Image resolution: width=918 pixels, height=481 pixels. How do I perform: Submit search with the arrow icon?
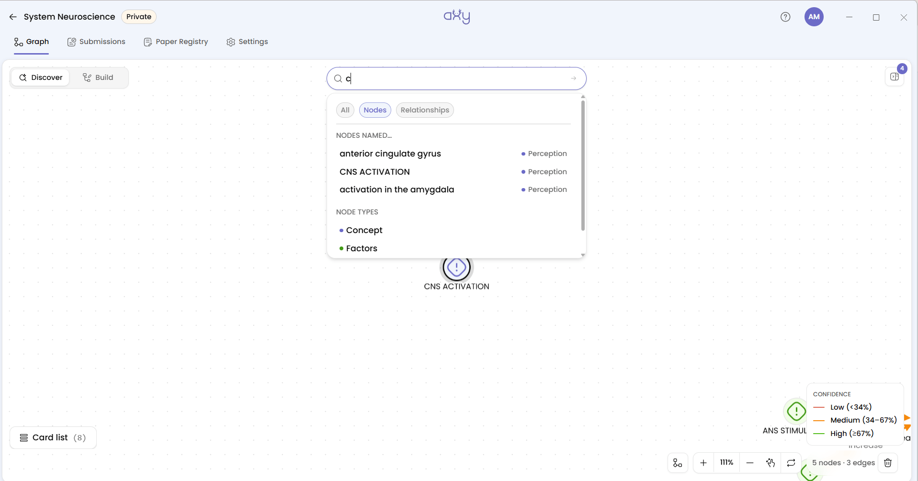[x=574, y=78]
